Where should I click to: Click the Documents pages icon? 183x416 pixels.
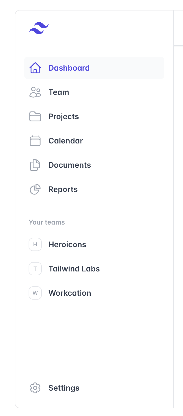[x=35, y=165]
